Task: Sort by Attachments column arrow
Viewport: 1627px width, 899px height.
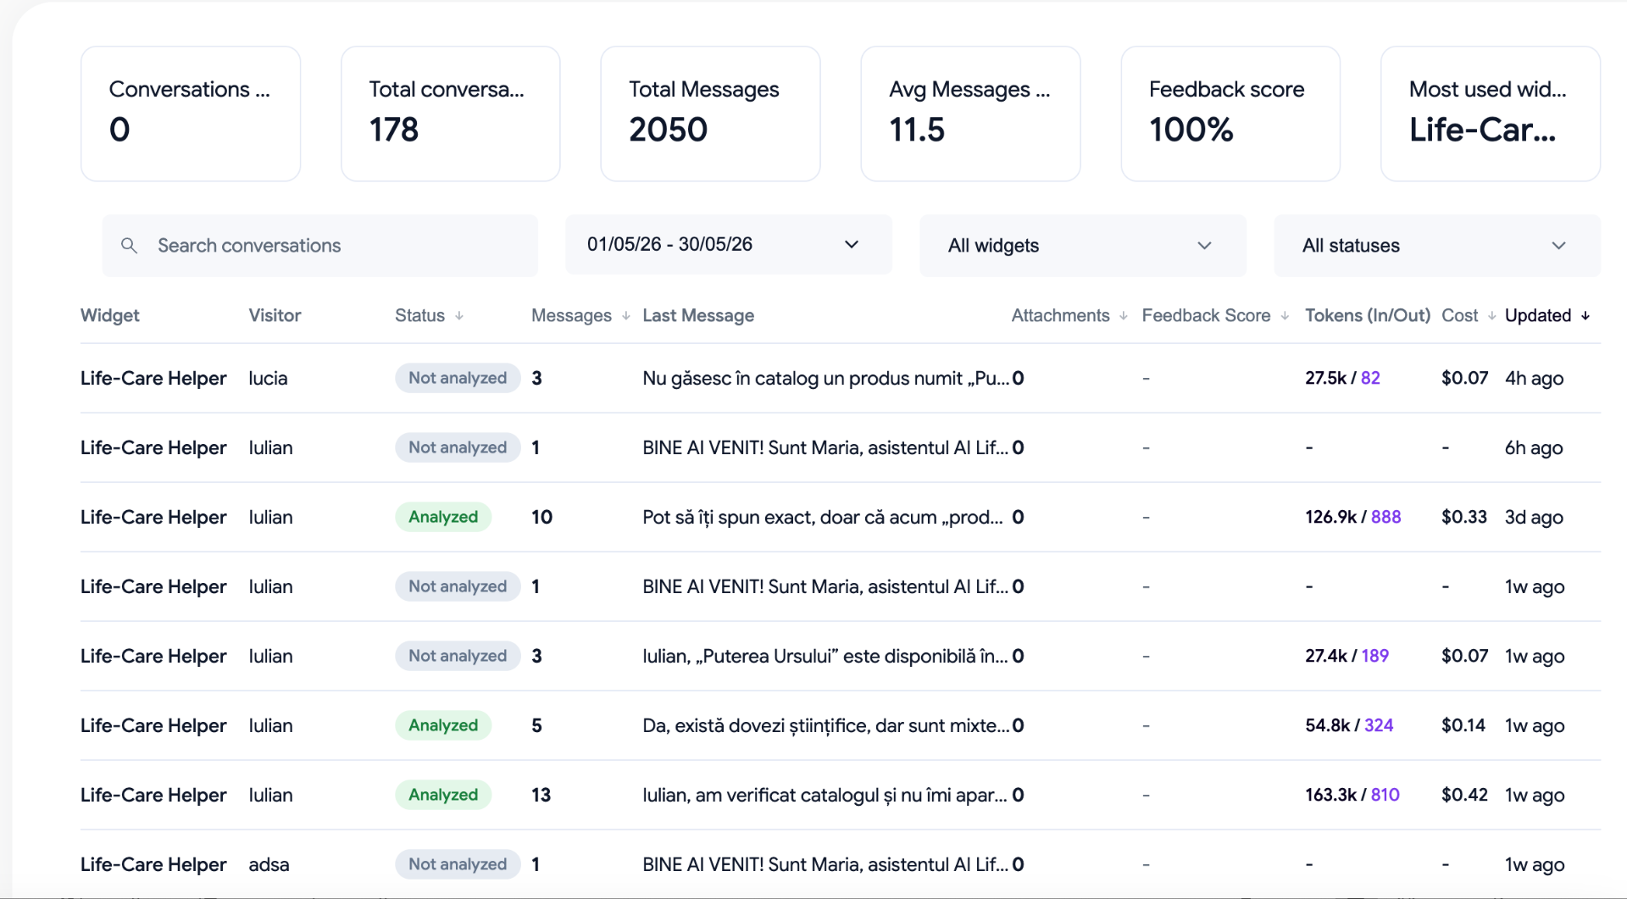Action: [x=1124, y=316]
